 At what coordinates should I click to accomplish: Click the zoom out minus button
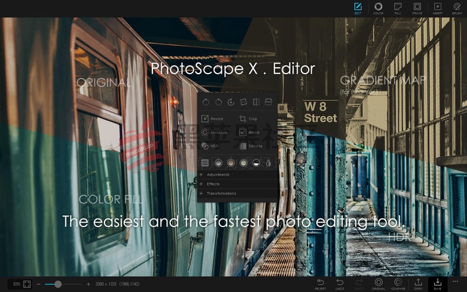(x=39, y=284)
